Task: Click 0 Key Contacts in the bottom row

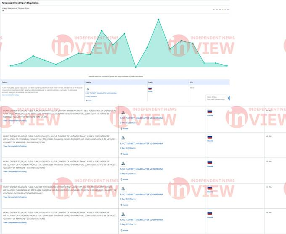Action: [x=128, y=224]
